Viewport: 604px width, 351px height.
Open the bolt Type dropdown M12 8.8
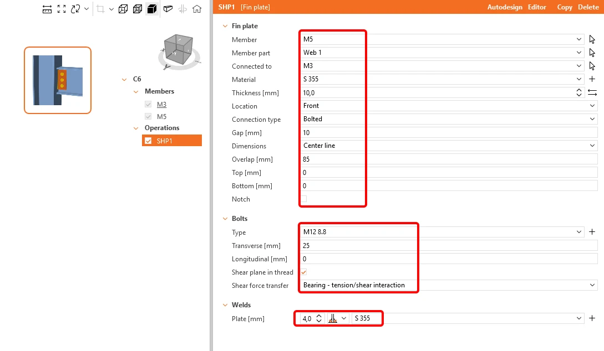[442, 232]
